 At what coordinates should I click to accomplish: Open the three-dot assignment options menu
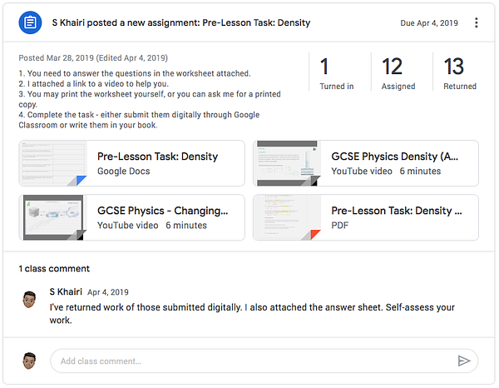[x=476, y=22]
